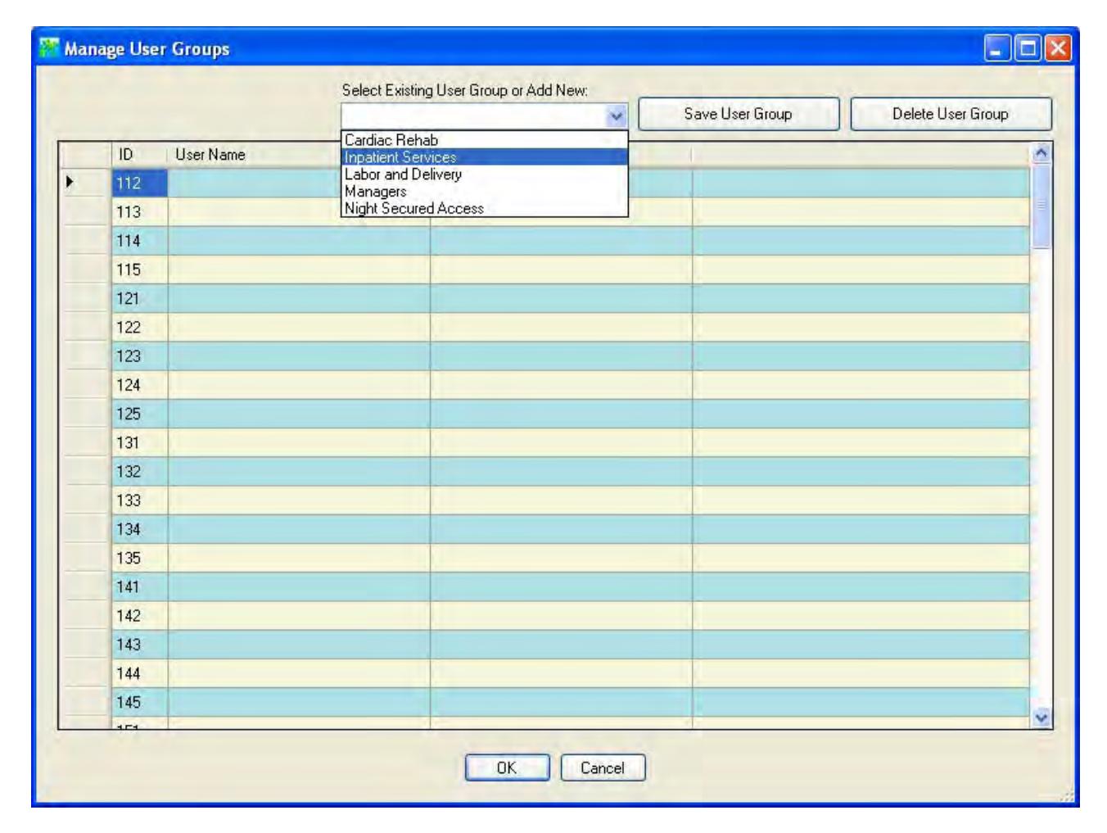Close the Manage User Groups window
The image size is (1107, 833).
[1057, 48]
